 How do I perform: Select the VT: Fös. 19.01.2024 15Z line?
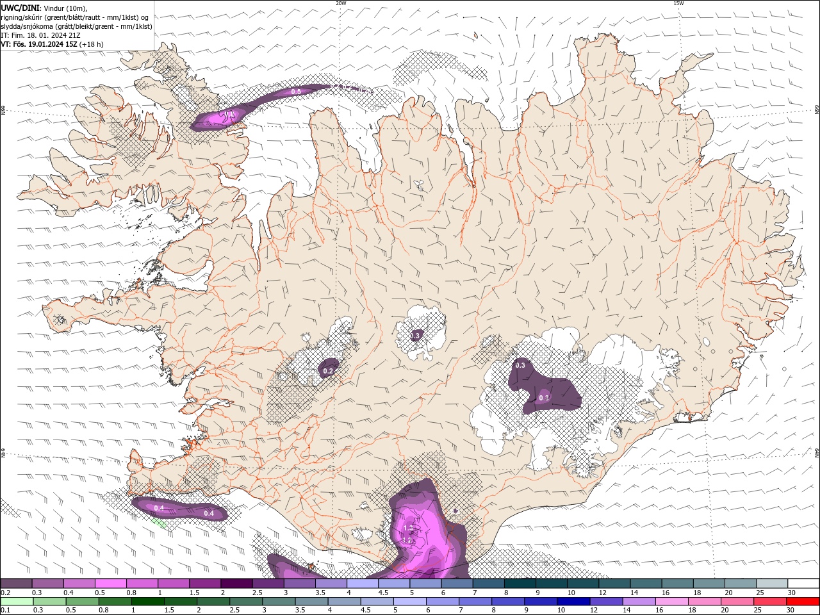tap(52, 44)
